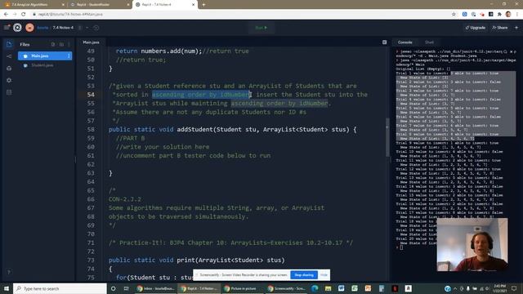Select Main.java in the file tree
Viewport: 523px width, 294px height.
click(45, 56)
